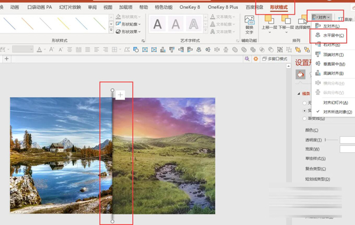Click the plus button beside the selected line
The width and height of the screenshot is (355, 225).
coord(120,95)
